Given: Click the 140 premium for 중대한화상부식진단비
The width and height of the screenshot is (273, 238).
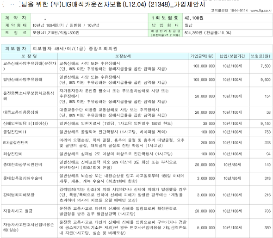Looking at the screenshot, I should [267, 165].
